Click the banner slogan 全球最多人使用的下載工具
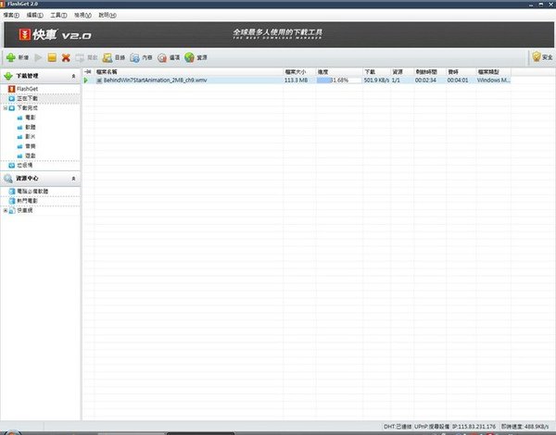The height and width of the screenshot is (435, 556). [x=277, y=32]
